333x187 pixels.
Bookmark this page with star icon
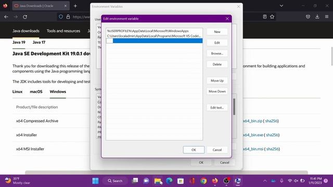coord(272,17)
